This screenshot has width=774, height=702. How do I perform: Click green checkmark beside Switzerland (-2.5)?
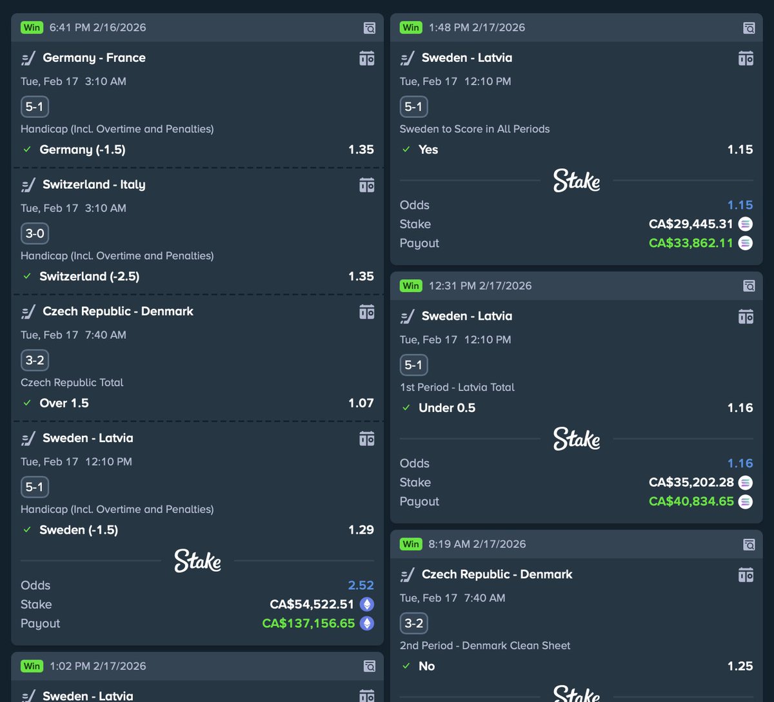pyautogui.click(x=27, y=276)
